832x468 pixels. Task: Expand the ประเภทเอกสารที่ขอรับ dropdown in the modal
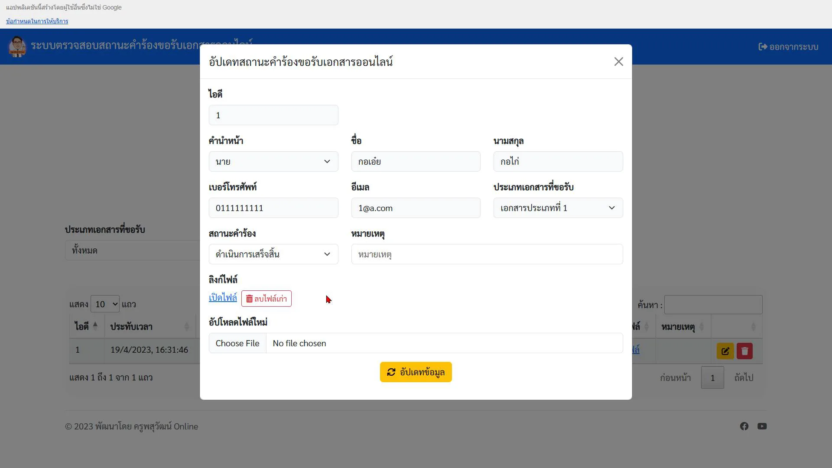point(558,208)
